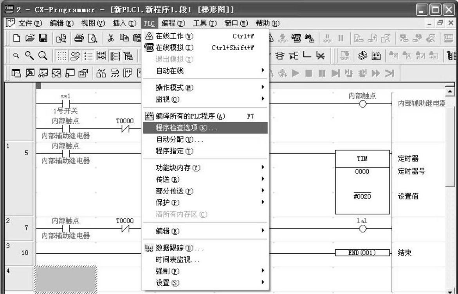Click the horizontal line L-shaped icon

pyautogui.click(x=307, y=55)
